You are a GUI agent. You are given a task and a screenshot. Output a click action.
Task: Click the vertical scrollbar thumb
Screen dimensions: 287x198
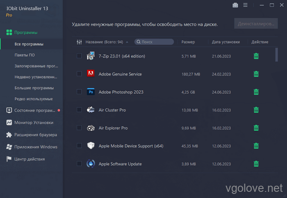pos(276,55)
